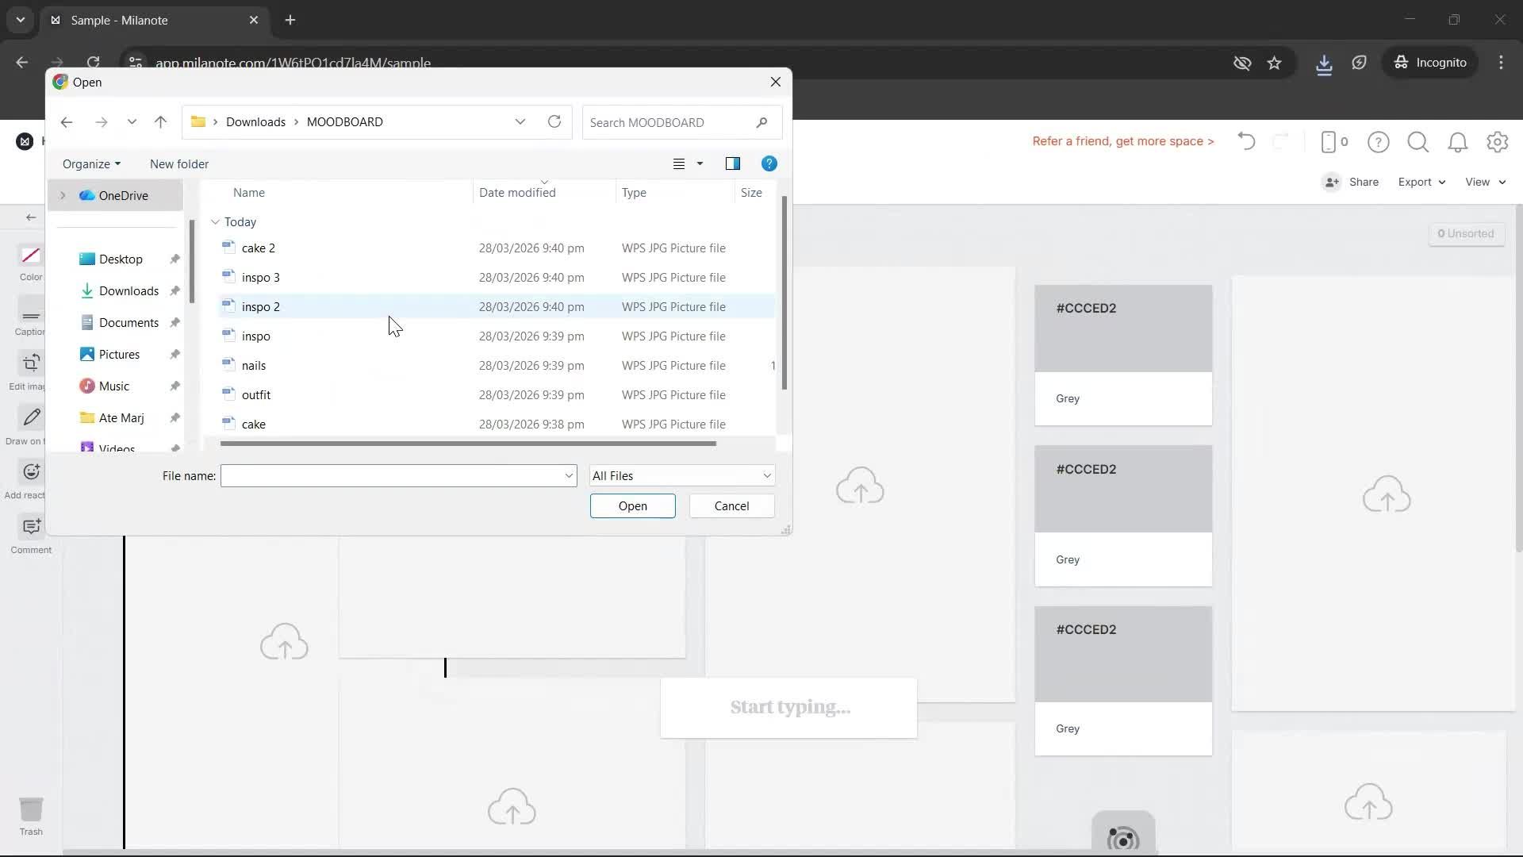
Task: Expand the OneDrive tree item
Action: pos(62,195)
